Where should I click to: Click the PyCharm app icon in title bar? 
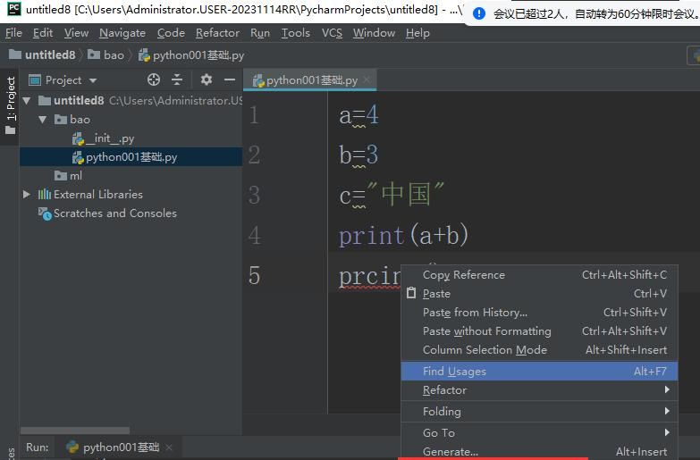tap(14, 8)
